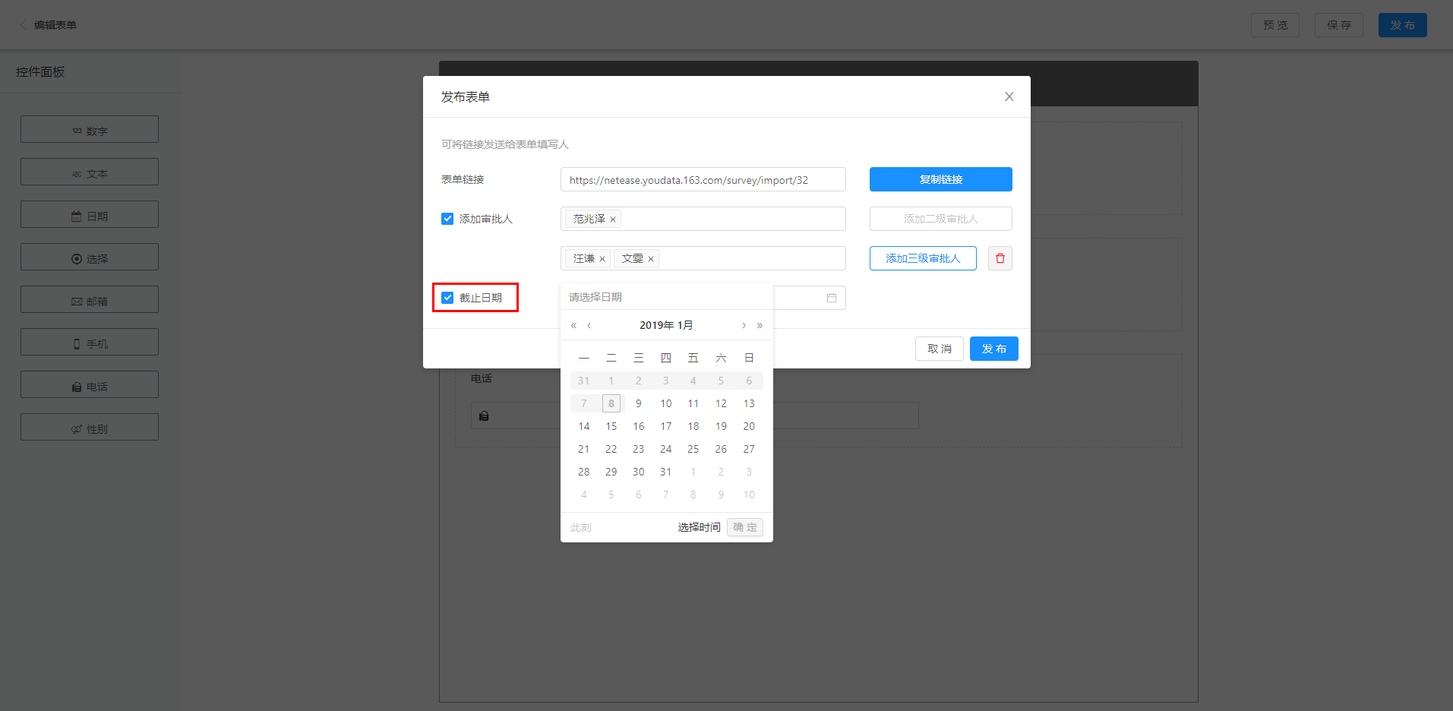Image resolution: width=1453 pixels, height=711 pixels.
Task: Toggle the 截止日期 checkbox
Action: pos(447,298)
